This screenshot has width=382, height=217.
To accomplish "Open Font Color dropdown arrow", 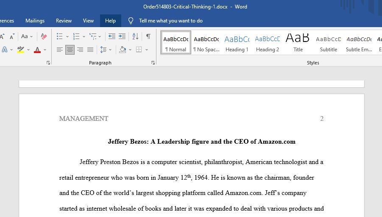I will click(x=45, y=50).
